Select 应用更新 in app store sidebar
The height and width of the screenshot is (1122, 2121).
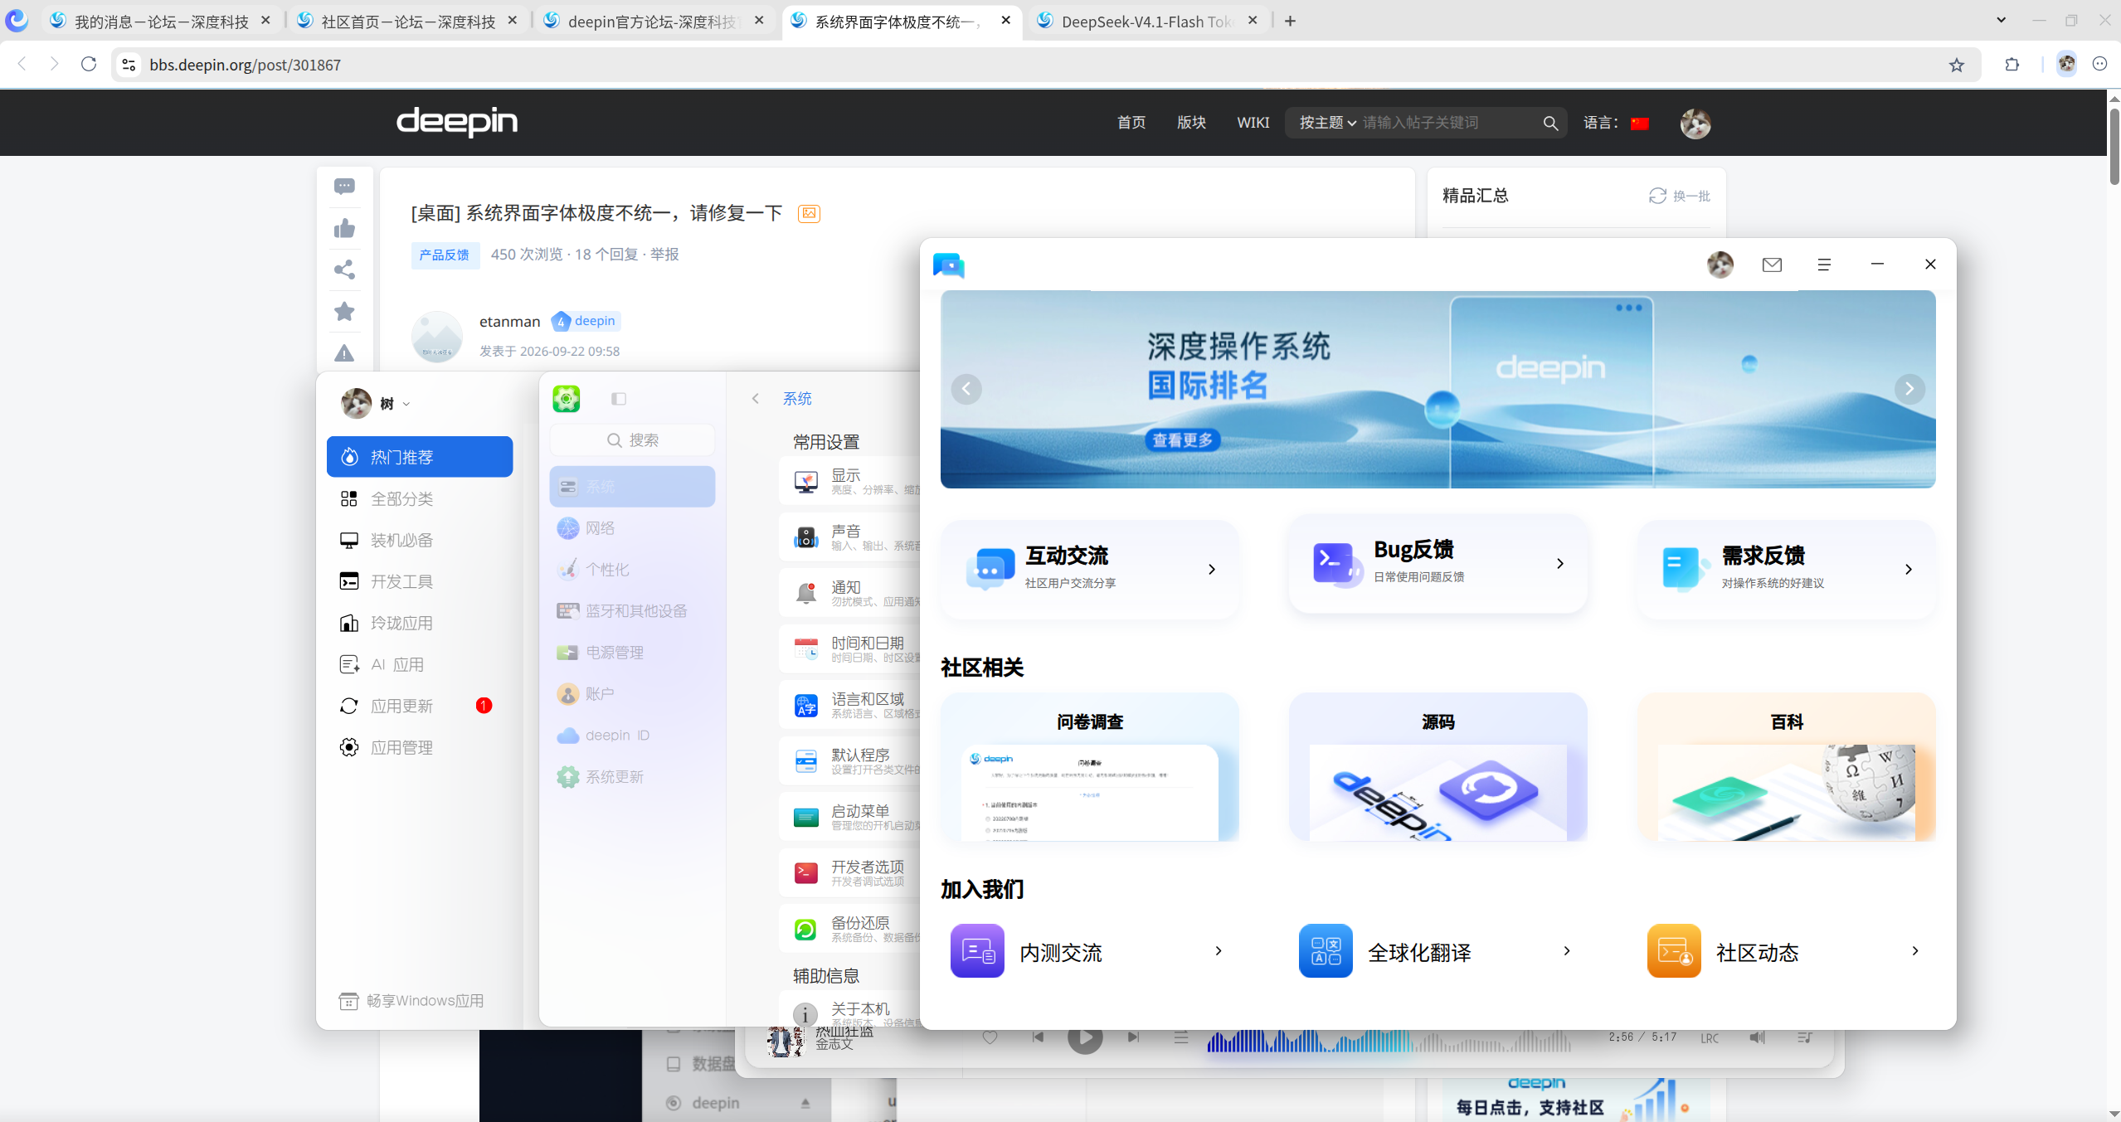[420, 706]
